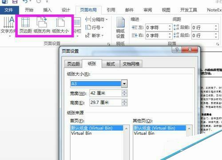The image size is (222, 160).
Task: Switch to the 设计 ribbon tab
Action: click(x=66, y=10)
